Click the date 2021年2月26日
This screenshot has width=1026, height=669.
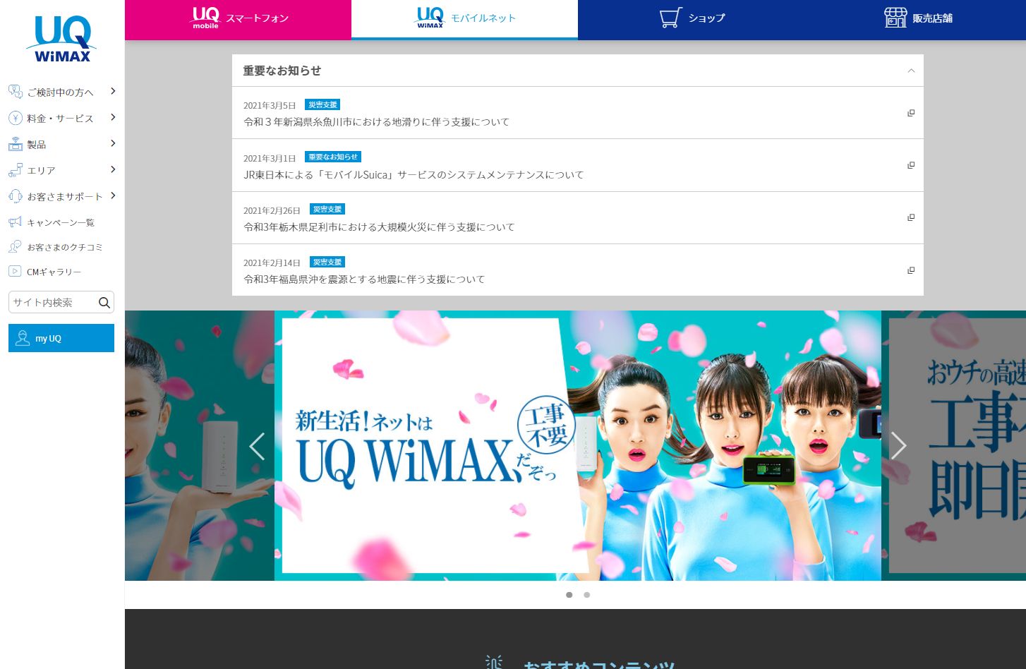272,210
